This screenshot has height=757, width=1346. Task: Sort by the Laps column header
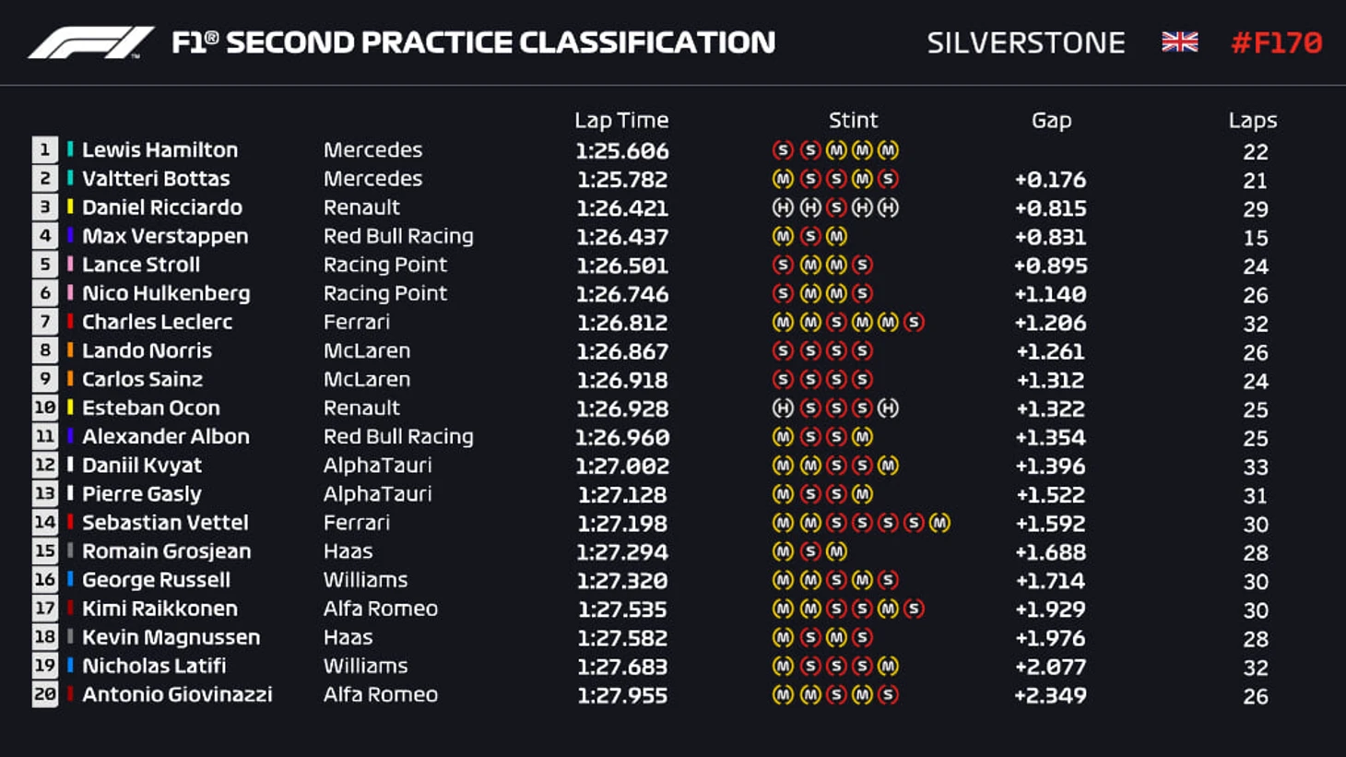point(1252,120)
